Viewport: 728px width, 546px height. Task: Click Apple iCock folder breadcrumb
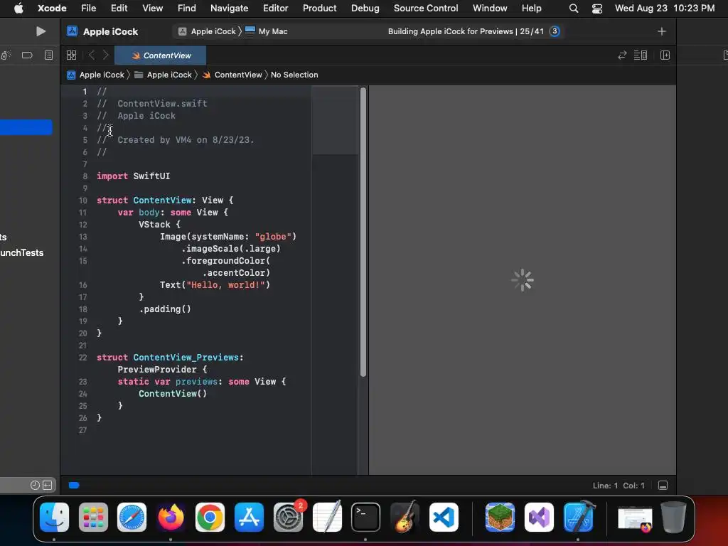(164, 75)
